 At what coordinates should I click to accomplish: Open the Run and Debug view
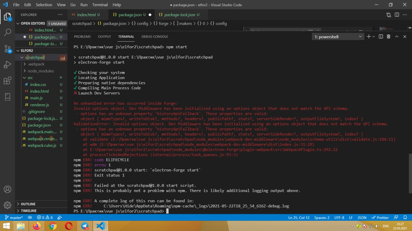click(x=7, y=65)
